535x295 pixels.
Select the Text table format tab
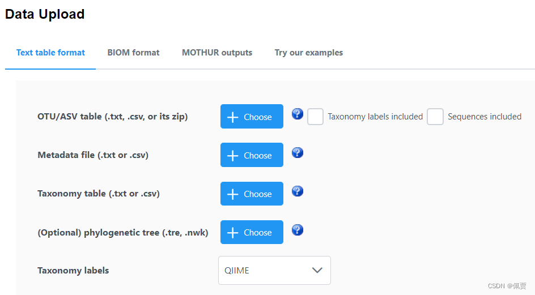click(x=50, y=53)
